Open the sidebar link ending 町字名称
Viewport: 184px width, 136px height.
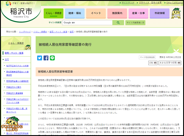click(17, 133)
